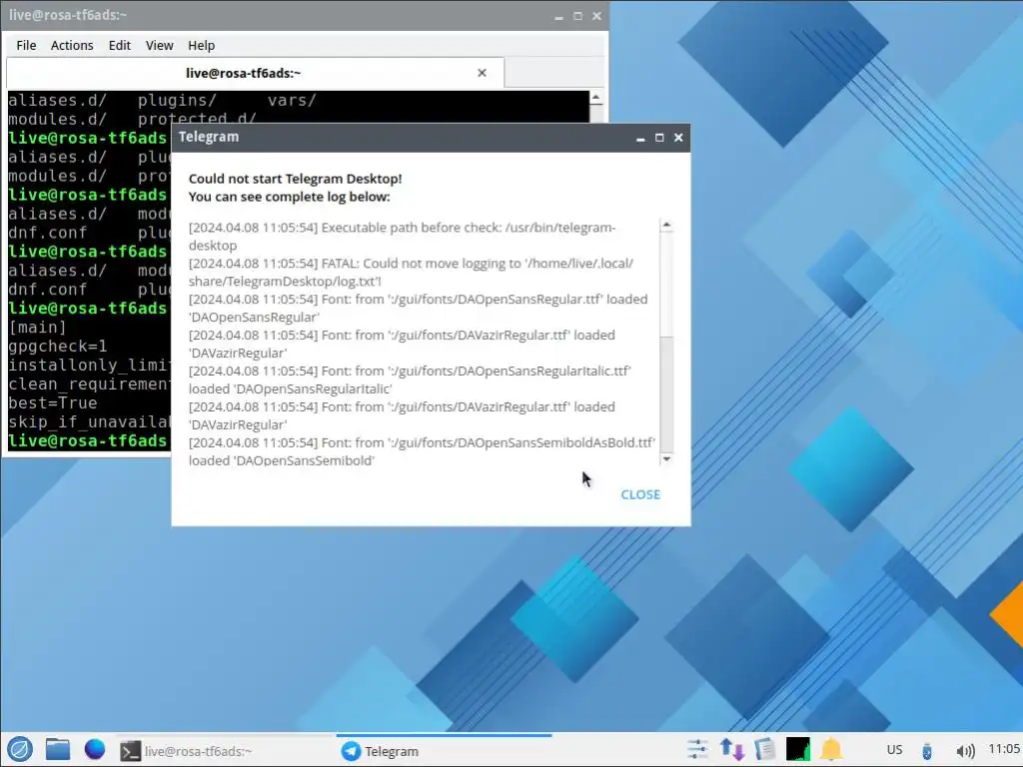Click the 'Executable path before check' log line
Screen dimensions: 1023x767
coord(402,236)
